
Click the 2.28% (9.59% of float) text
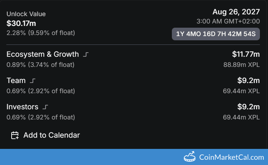pos(41,33)
